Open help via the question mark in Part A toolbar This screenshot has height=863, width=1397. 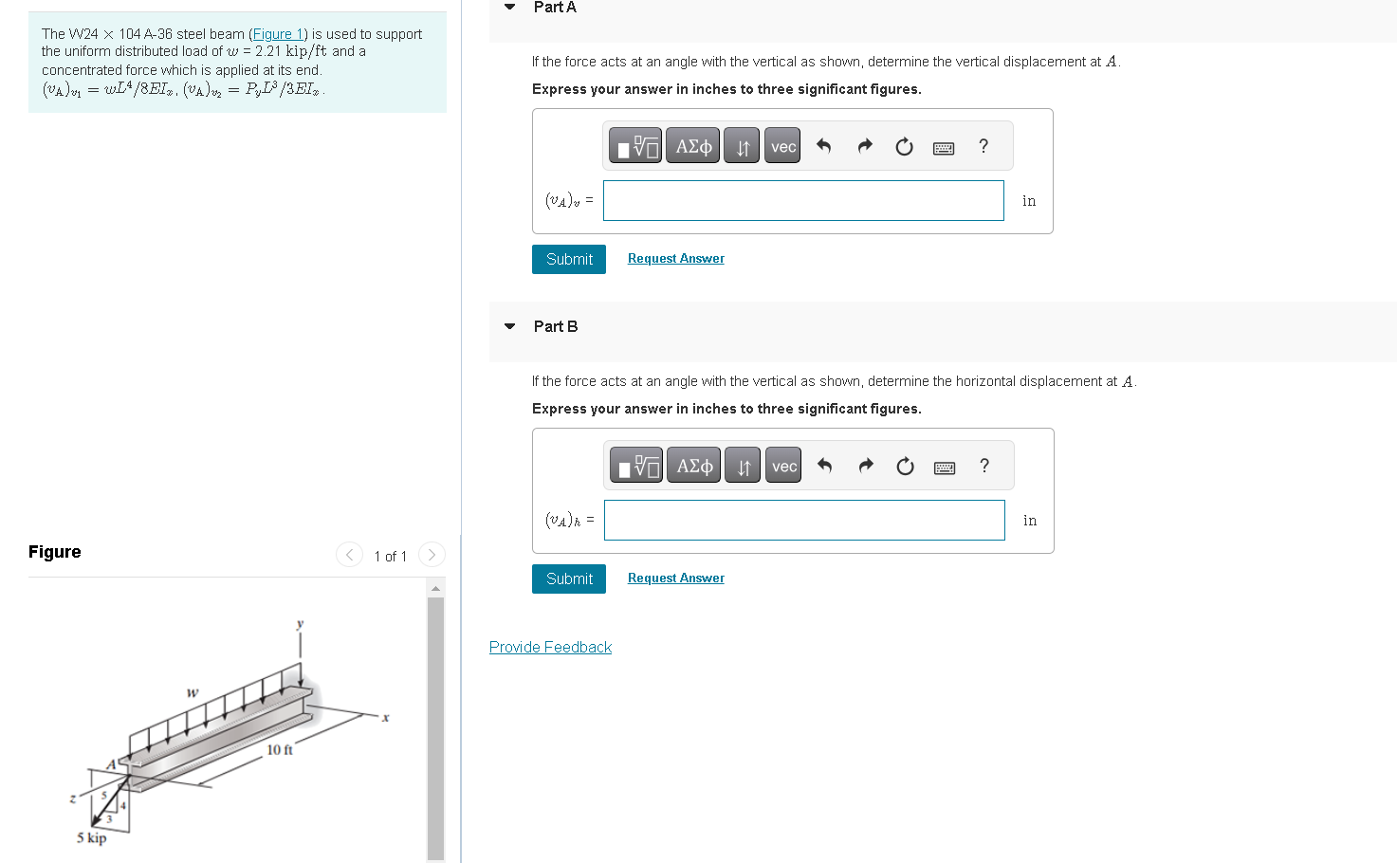pos(983,146)
